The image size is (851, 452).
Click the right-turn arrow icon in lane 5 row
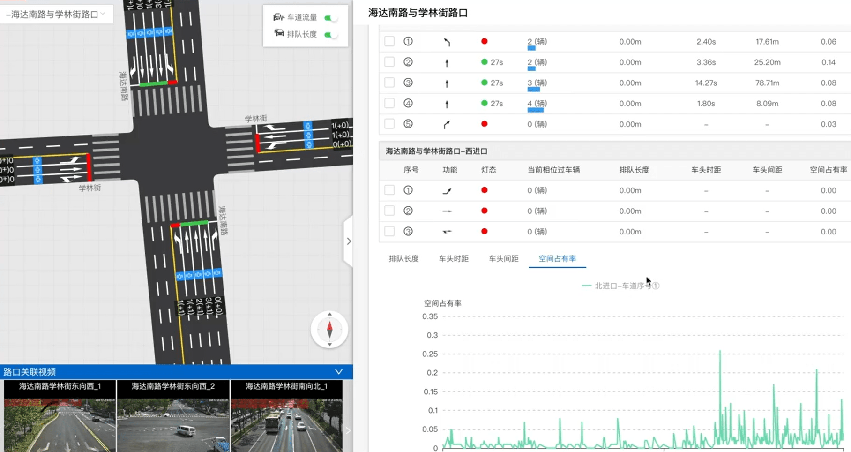(x=447, y=124)
